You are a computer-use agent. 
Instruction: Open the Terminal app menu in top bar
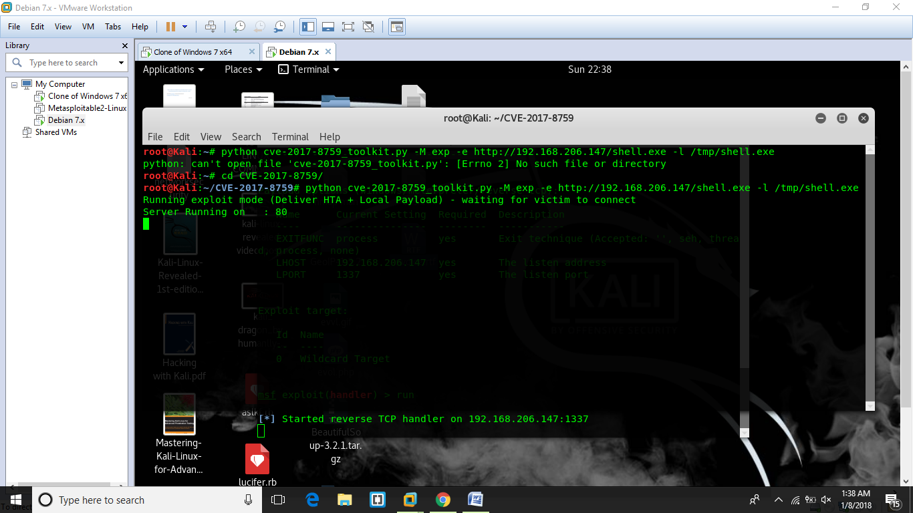(x=309, y=69)
